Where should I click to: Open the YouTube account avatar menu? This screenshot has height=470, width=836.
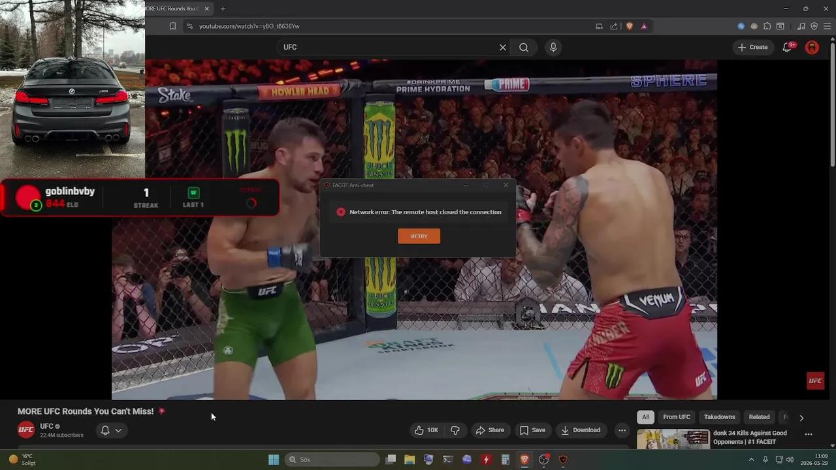pyautogui.click(x=812, y=47)
